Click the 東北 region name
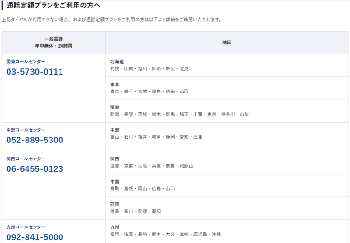 click(114, 84)
